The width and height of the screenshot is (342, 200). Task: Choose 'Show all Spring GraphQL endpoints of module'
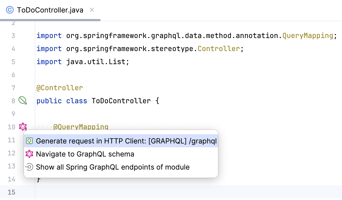point(113,167)
